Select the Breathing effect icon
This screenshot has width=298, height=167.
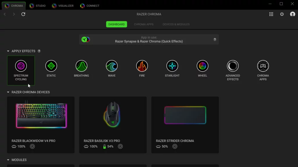click(x=81, y=66)
